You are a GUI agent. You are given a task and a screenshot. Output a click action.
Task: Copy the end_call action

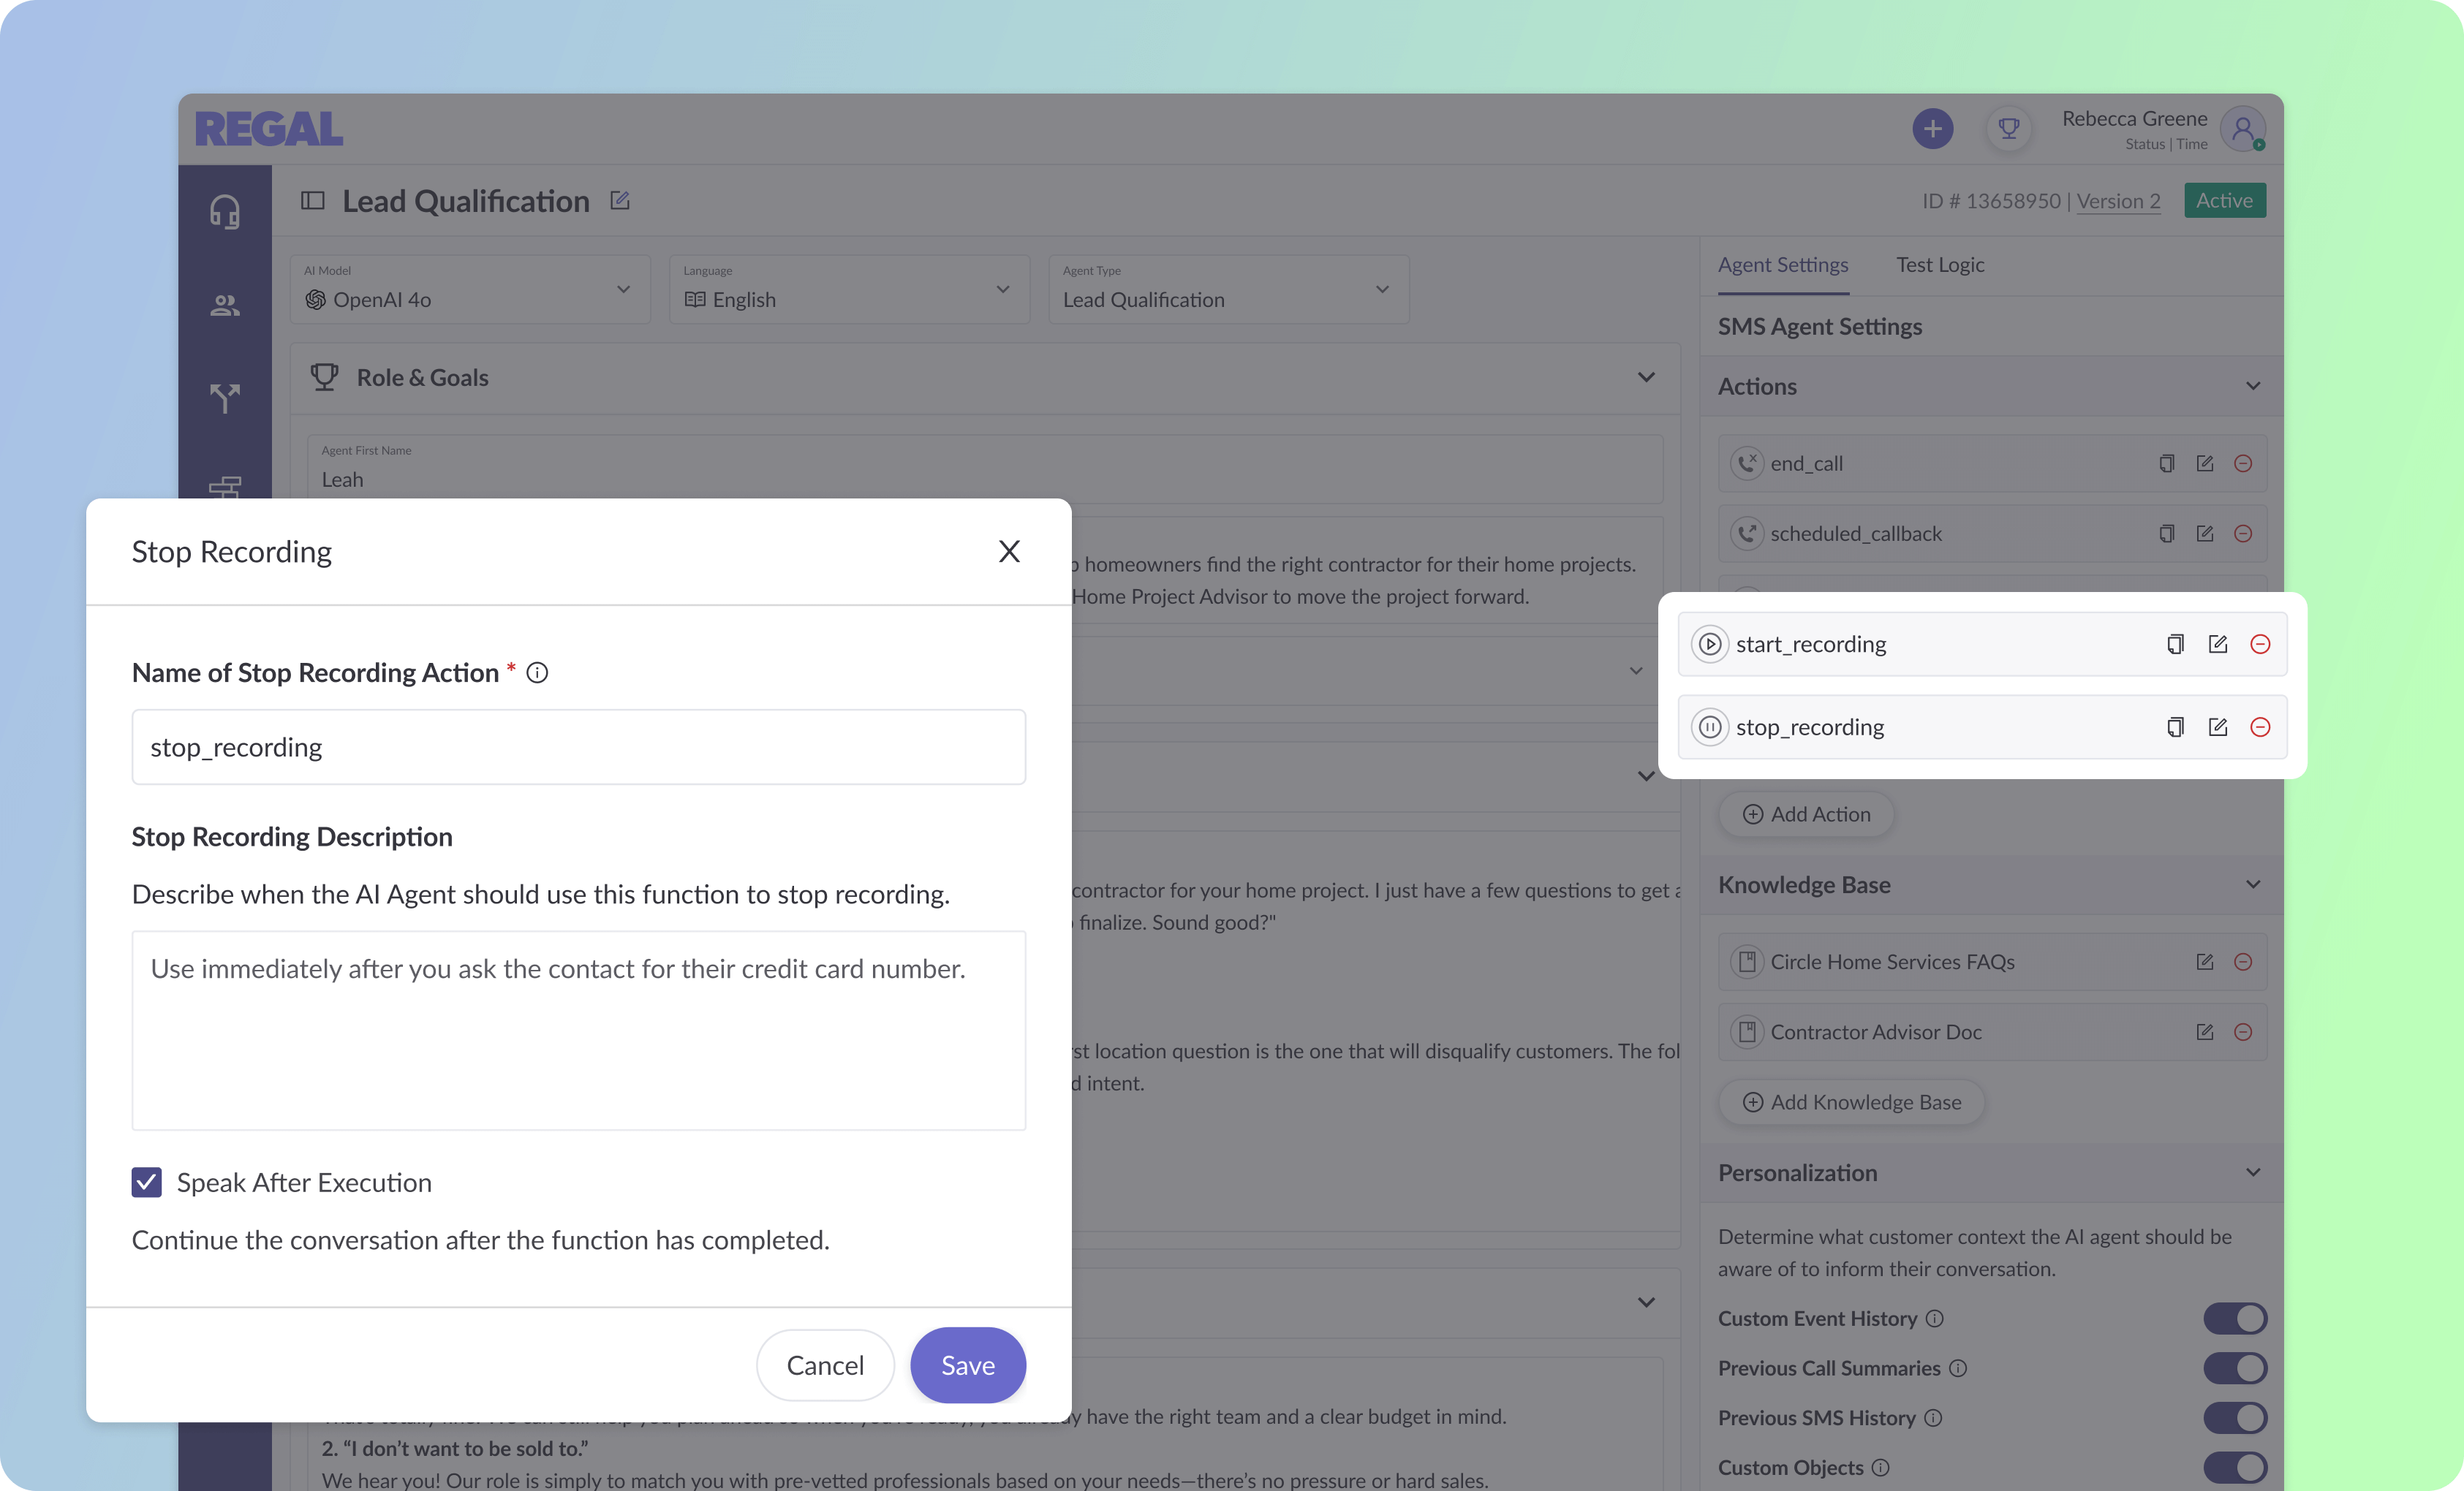pos(2166,463)
